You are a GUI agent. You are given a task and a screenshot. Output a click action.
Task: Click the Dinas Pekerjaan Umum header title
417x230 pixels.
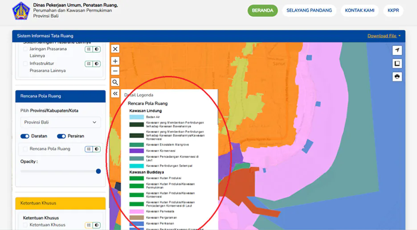[76, 5]
